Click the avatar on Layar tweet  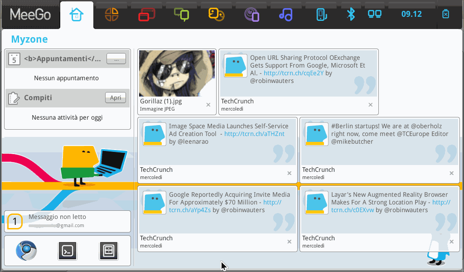pyautogui.click(x=317, y=203)
